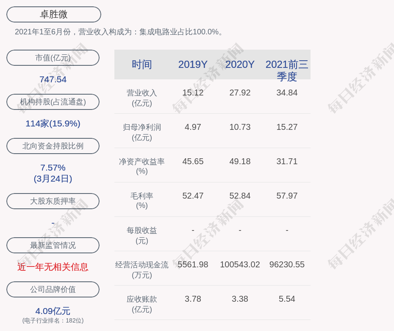Click the 机构持股(占流通盘) pill

[53, 102]
